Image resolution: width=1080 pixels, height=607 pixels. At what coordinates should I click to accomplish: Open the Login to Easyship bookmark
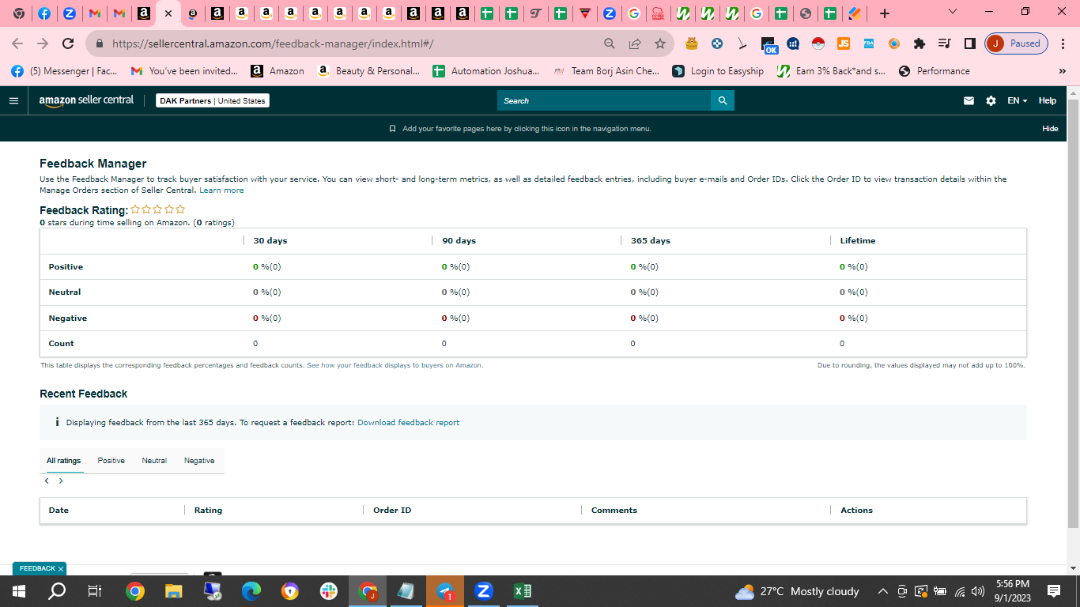[x=718, y=71]
